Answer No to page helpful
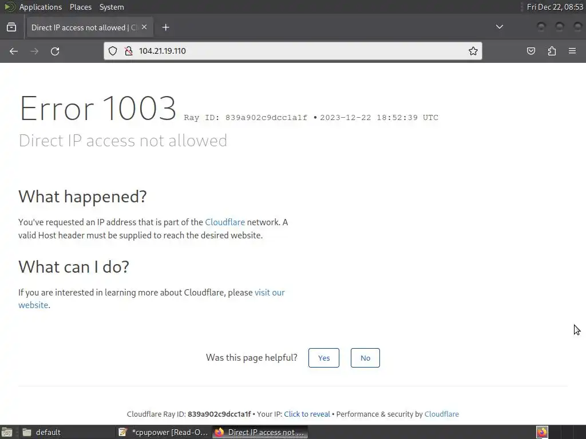The image size is (586, 439). click(365, 358)
